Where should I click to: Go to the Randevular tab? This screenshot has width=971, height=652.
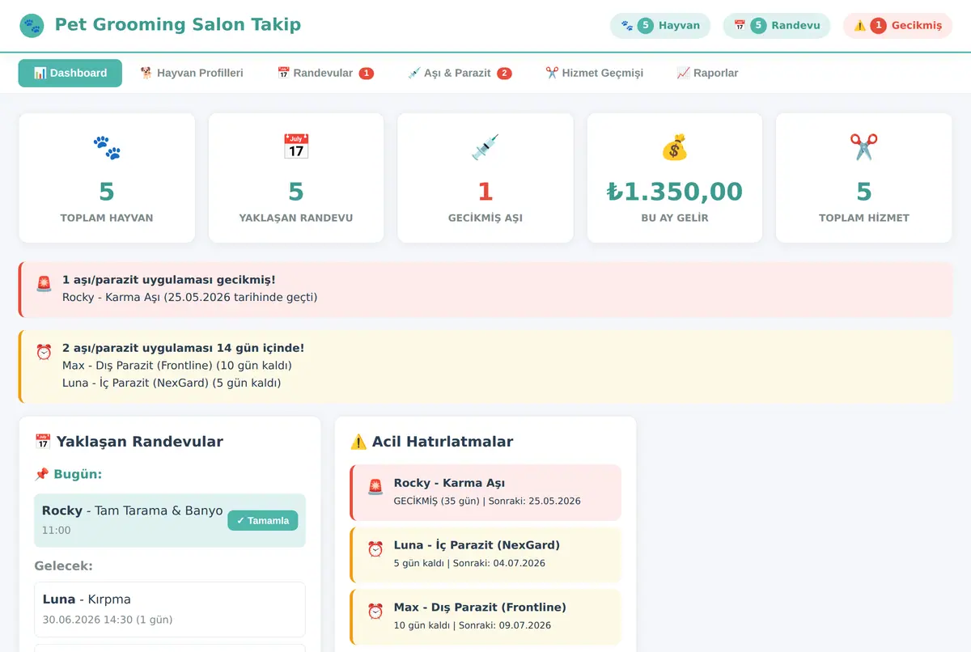click(x=325, y=73)
